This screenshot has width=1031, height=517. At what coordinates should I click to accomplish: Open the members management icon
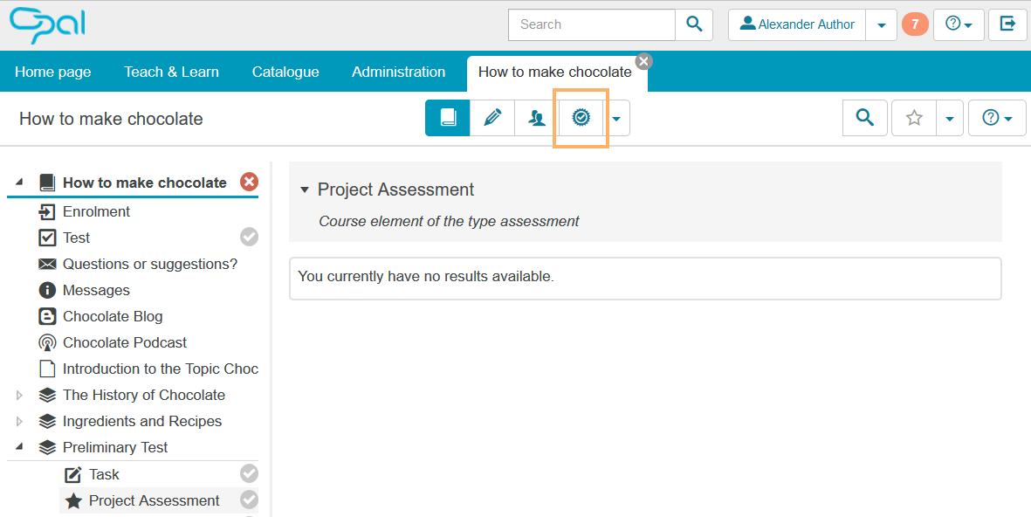point(537,118)
